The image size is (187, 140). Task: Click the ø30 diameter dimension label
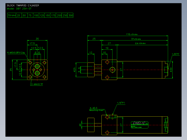coord(171,70)
